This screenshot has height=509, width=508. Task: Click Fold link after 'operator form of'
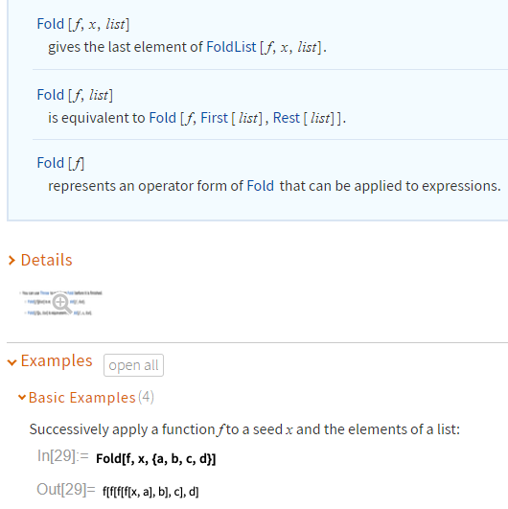click(261, 186)
